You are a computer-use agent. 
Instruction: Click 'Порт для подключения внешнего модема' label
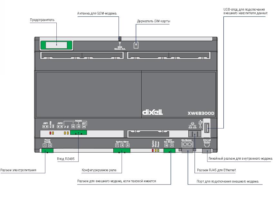pyautogui.click(x=228, y=181)
